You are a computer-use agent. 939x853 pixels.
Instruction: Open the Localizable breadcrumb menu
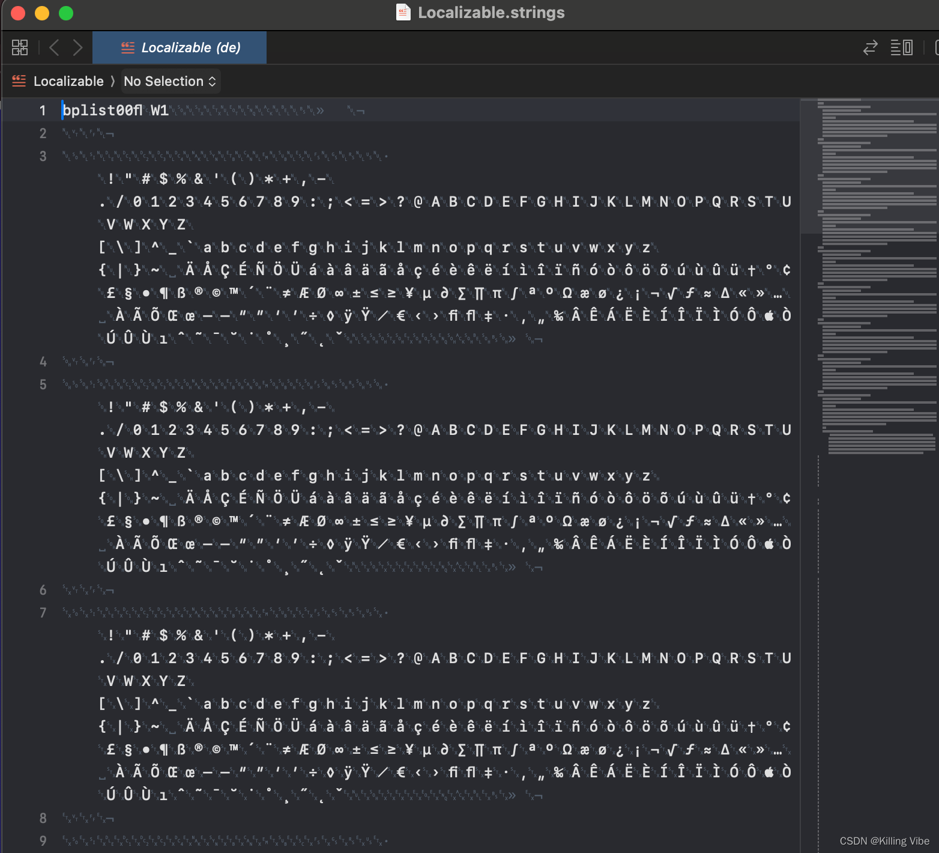pos(68,80)
